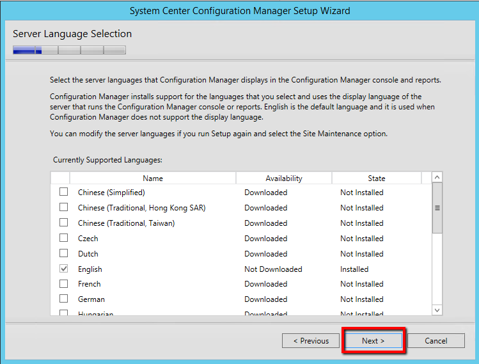Check the Chinese (Simplified) language checkbox
Image resolution: width=479 pixels, height=364 pixels.
click(x=63, y=192)
